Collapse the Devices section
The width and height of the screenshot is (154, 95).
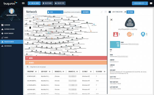tap(66, 63)
